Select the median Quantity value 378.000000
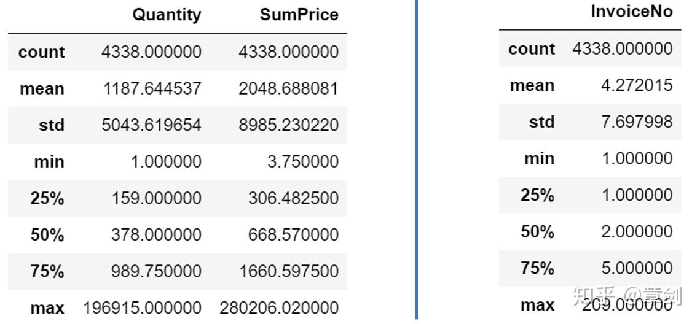Viewport: 700px width, 324px height. pos(156,234)
